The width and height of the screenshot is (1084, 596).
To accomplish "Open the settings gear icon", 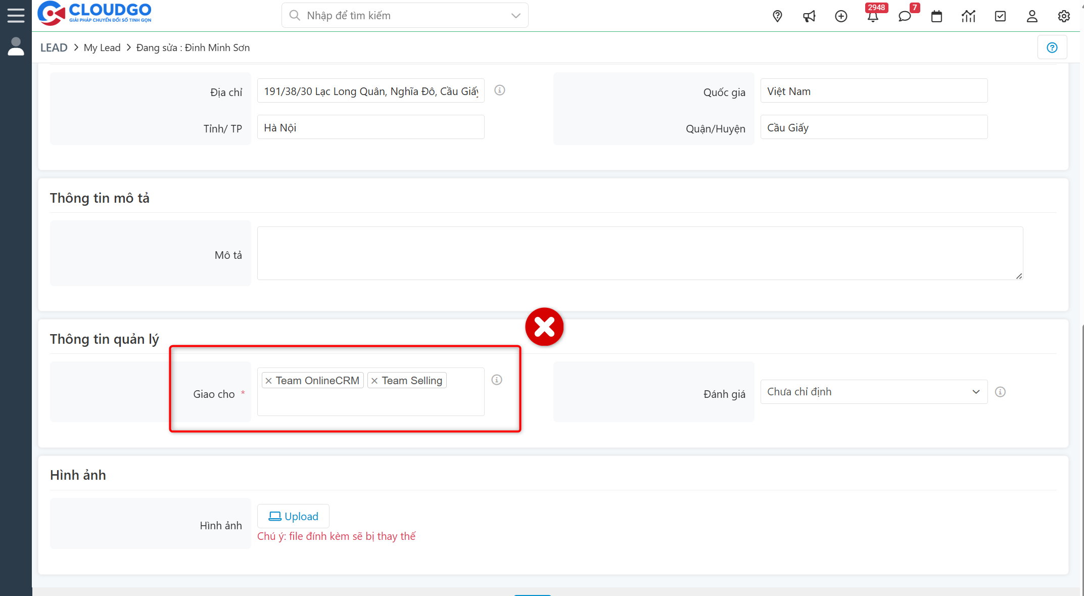I will pyautogui.click(x=1063, y=16).
